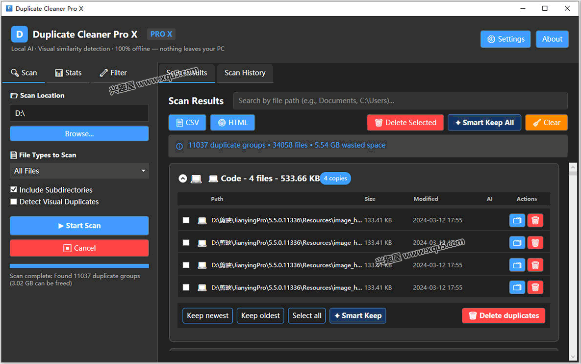581x364 pixels.
Task: Open folder for second duplicate file row
Action: (517, 243)
